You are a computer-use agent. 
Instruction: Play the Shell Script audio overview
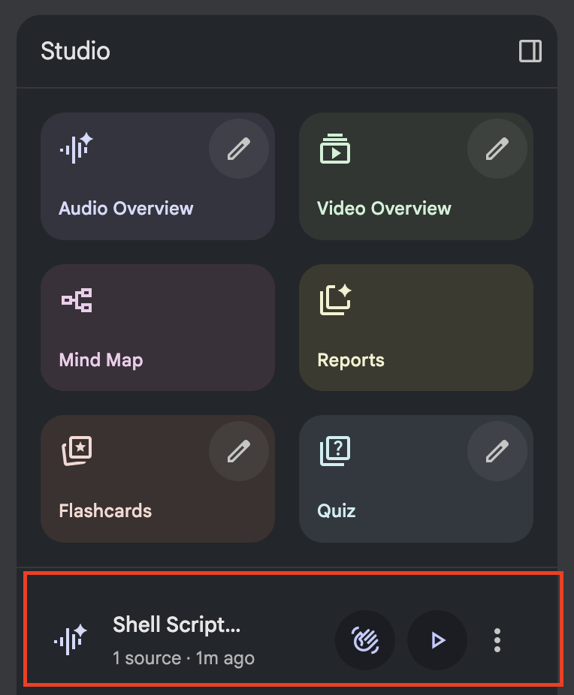tap(437, 640)
